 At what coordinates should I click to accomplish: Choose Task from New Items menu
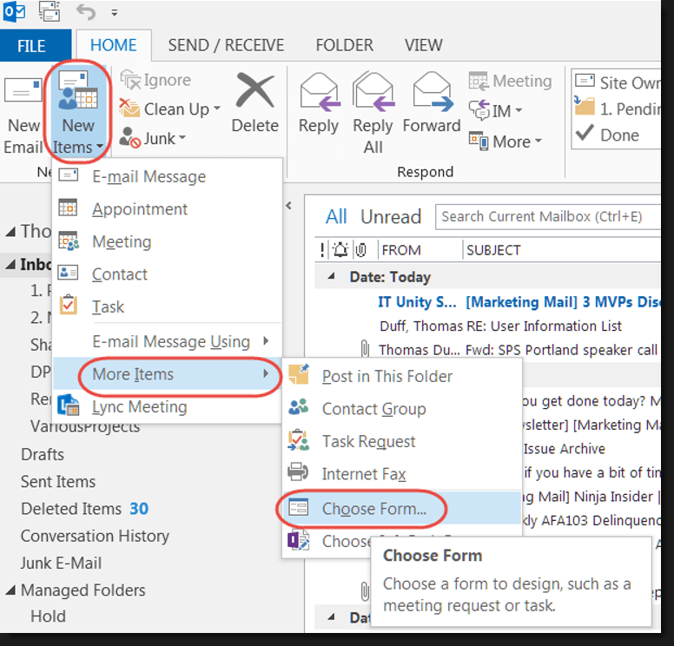(168, 307)
